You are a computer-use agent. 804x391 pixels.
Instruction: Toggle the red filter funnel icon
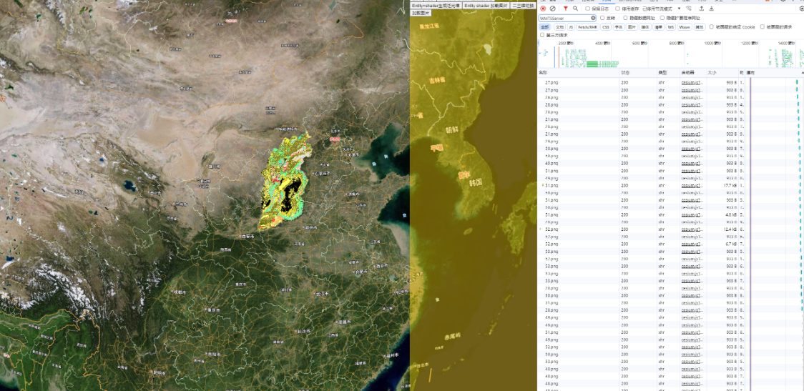click(565, 9)
